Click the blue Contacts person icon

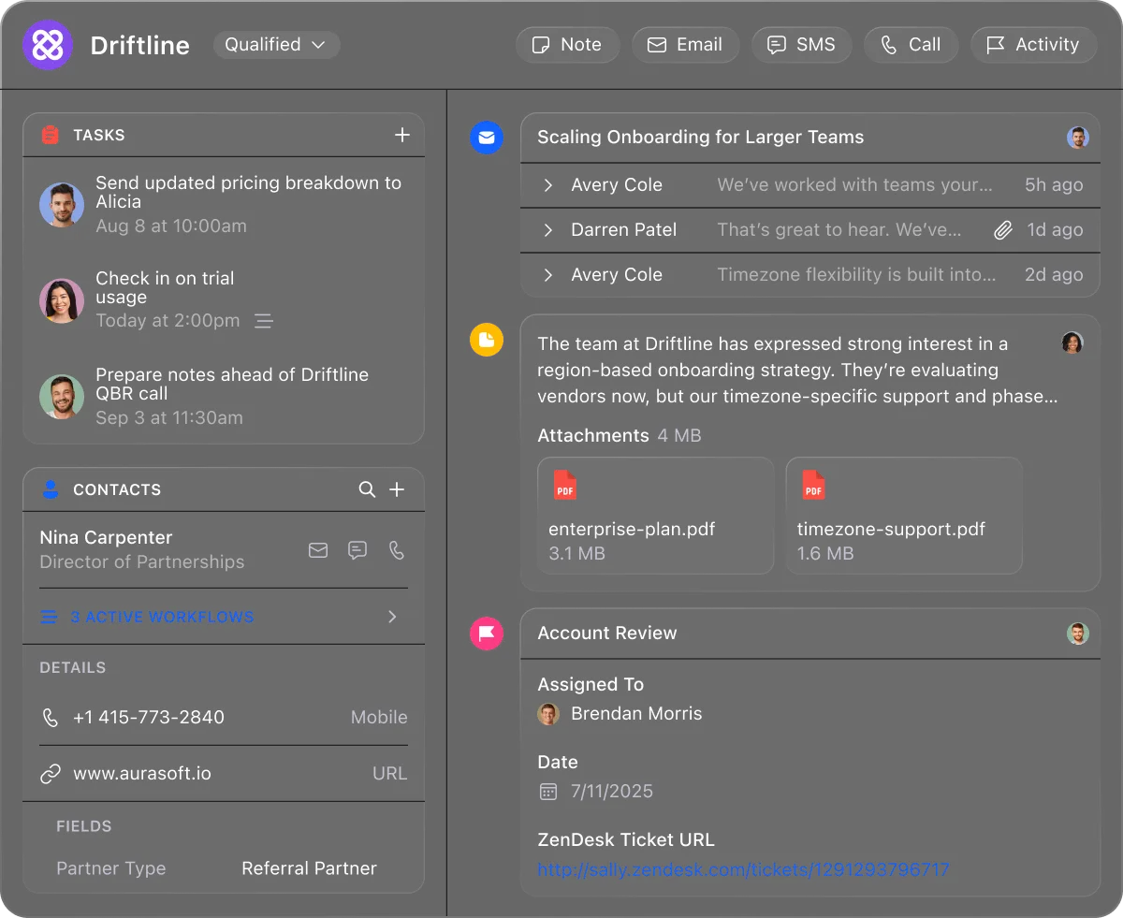tap(51, 489)
